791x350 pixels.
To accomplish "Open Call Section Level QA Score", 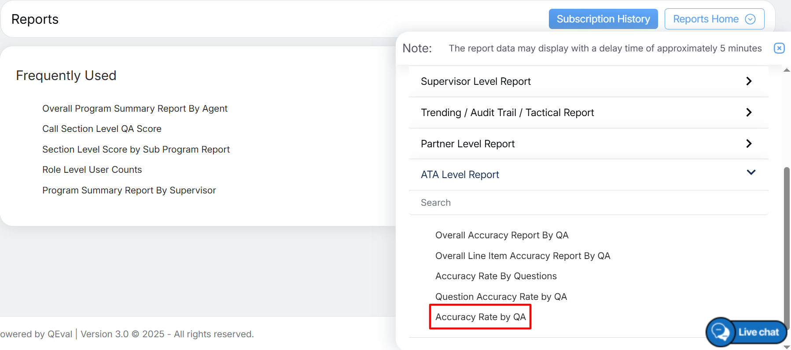I will coord(102,129).
